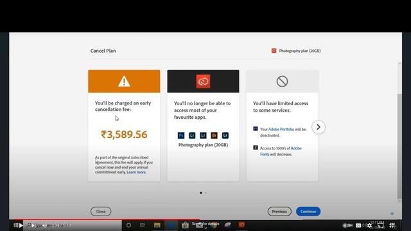Open video settings gear icon
The width and height of the screenshot is (411, 231).
(x=369, y=225)
